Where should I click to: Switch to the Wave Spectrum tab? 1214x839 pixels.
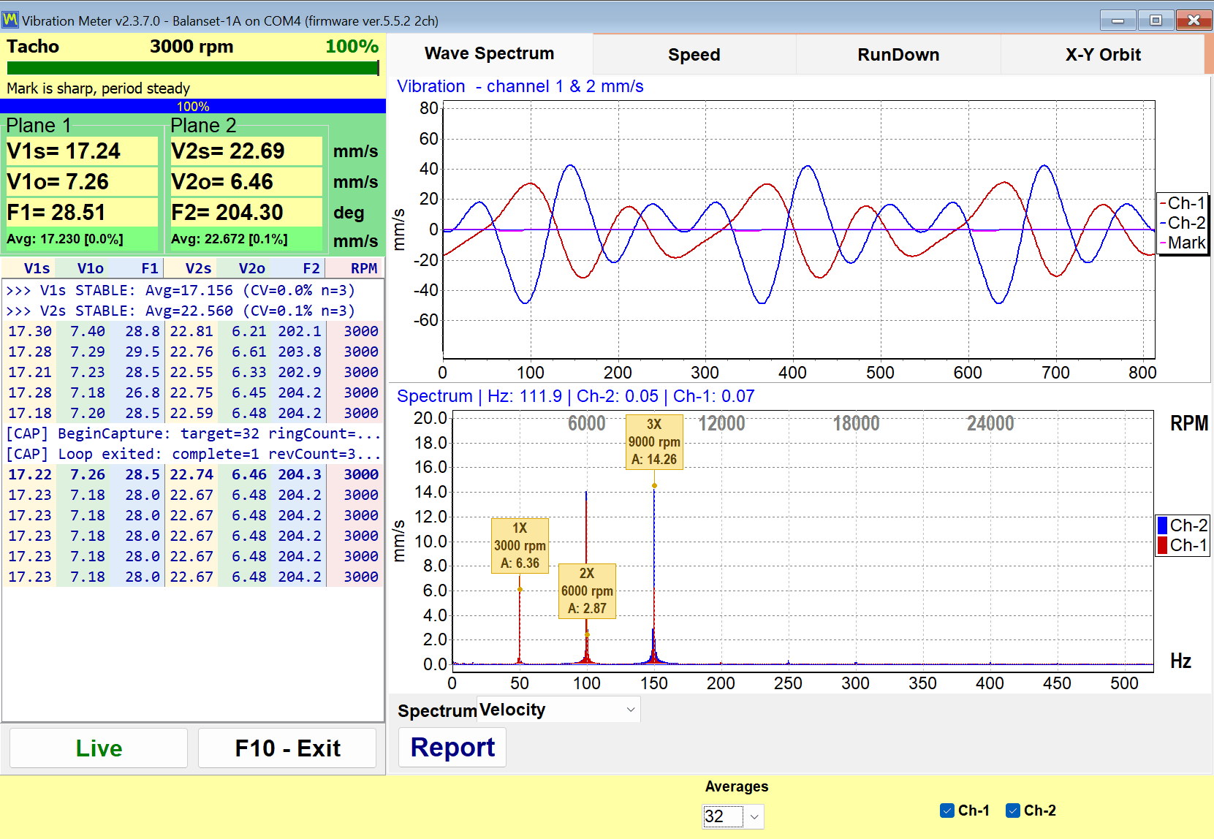[x=489, y=54]
